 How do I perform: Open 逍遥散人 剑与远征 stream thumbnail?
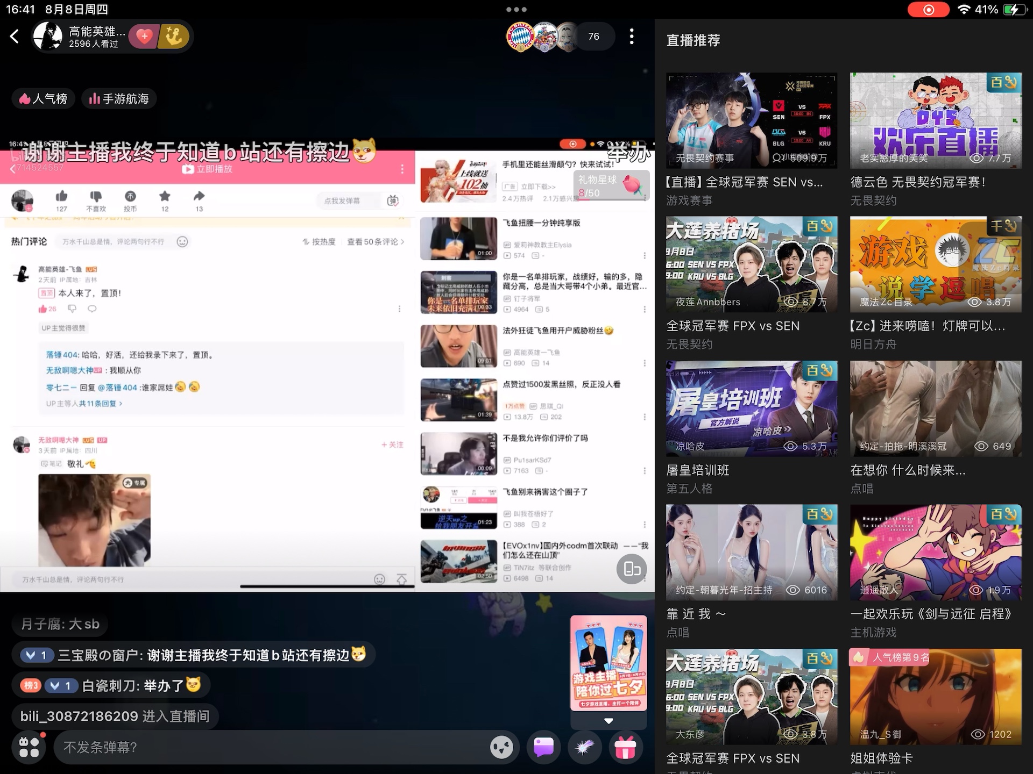click(936, 553)
